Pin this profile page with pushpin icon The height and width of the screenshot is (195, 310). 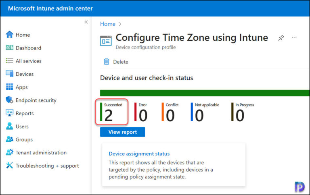[281, 37]
